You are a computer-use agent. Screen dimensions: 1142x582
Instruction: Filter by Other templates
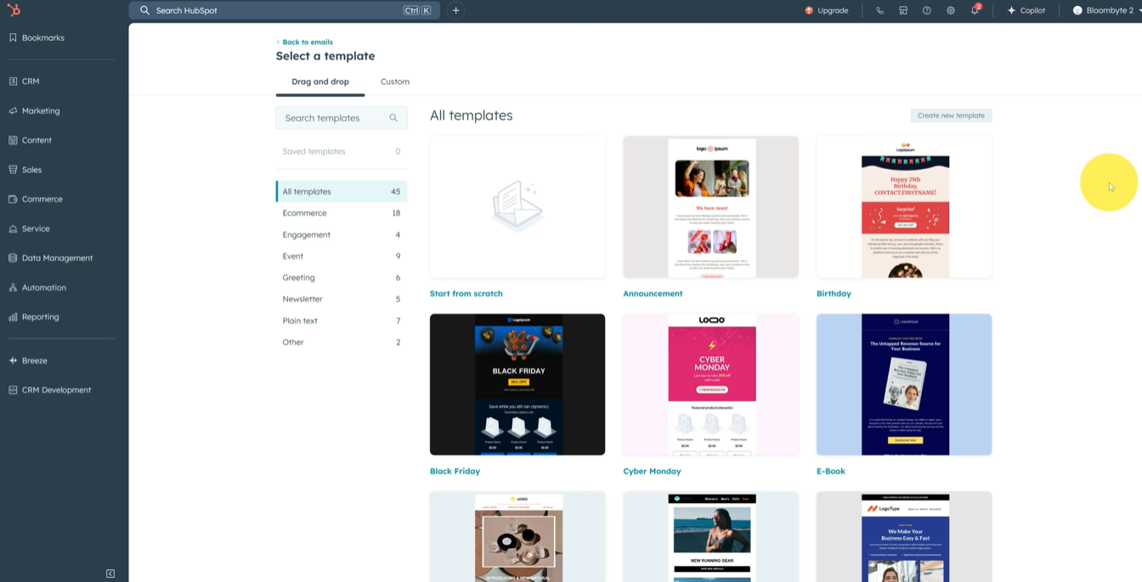pos(341,342)
